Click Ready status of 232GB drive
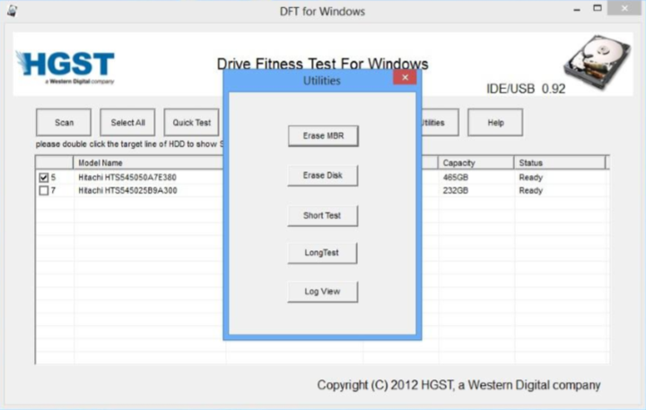The image size is (646, 410). 530,191
